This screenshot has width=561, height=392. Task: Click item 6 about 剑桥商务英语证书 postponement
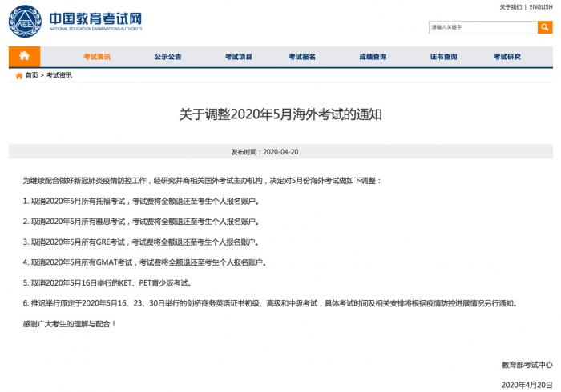click(x=270, y=303)
